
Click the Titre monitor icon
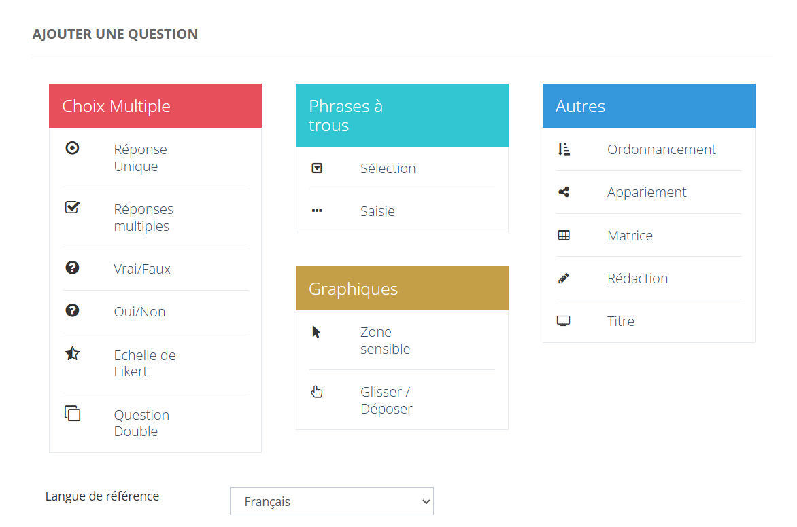(563, 321)
